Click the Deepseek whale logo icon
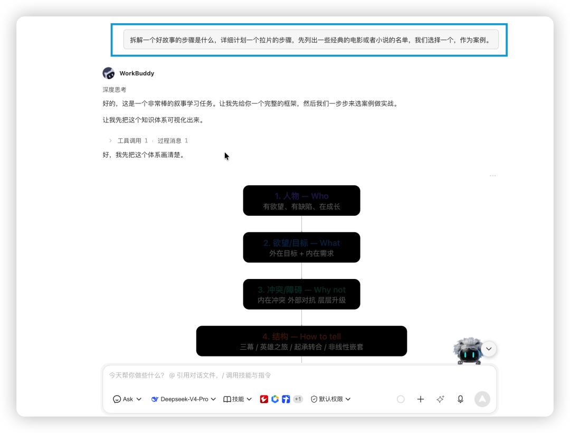Image resolution: width=570 pixels, height=433 pixels. click(155, 399)
